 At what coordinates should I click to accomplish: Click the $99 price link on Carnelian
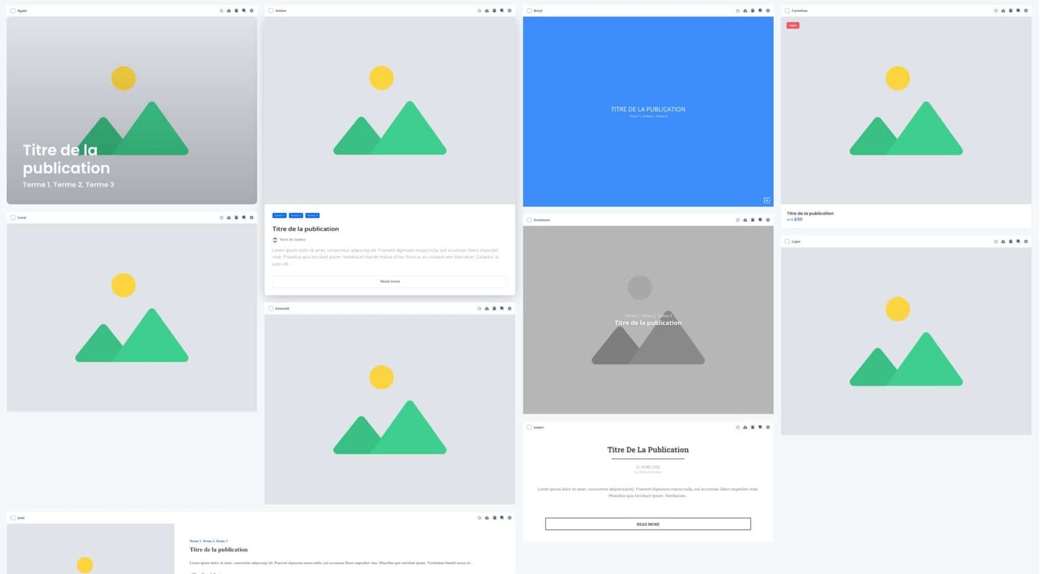click(799, 220)
